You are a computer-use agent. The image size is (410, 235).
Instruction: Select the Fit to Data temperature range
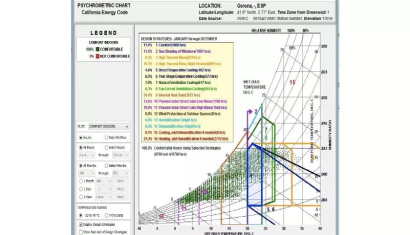[106, 215]
